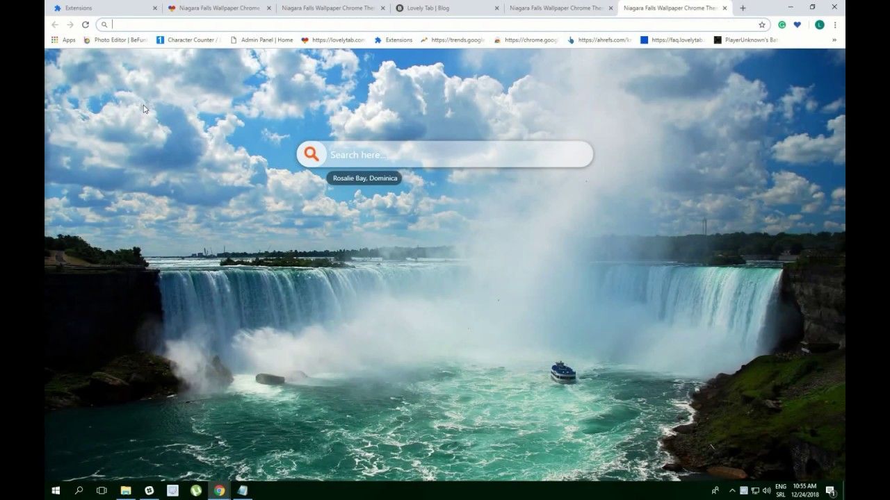Open the lovelytab.com bookmark
Viewport: 890px width, 500px height.
(333, 40)
